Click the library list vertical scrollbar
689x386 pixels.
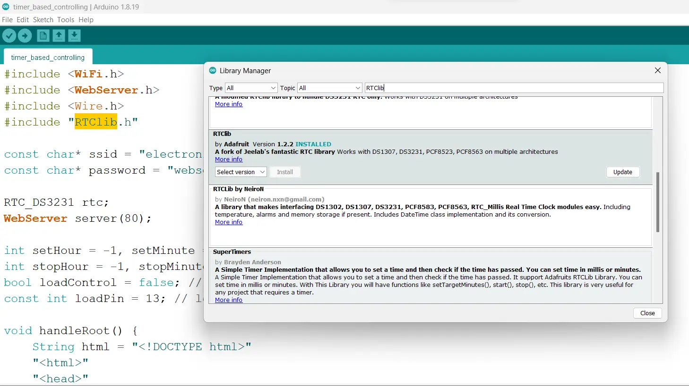(x=657, y=202)
